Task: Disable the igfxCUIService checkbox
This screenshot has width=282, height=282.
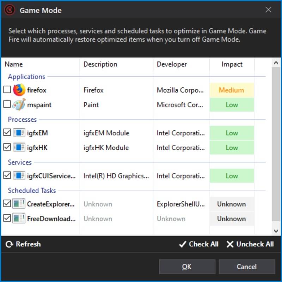Action: (x=7, y=175)
